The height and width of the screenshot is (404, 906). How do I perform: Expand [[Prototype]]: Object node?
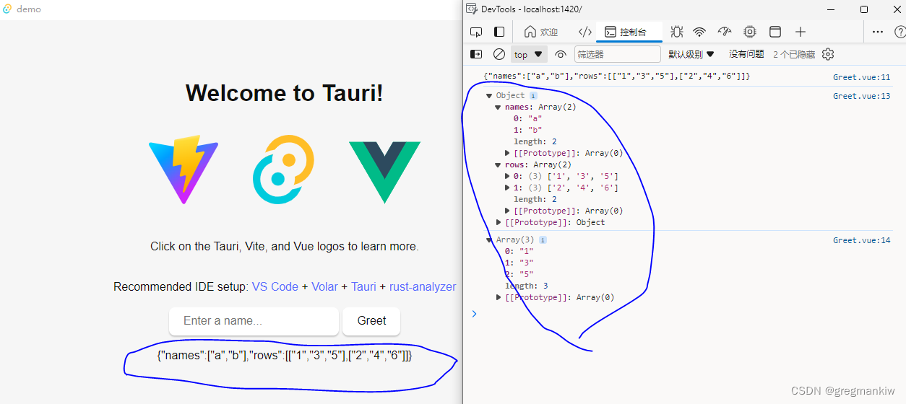point(499,222)
